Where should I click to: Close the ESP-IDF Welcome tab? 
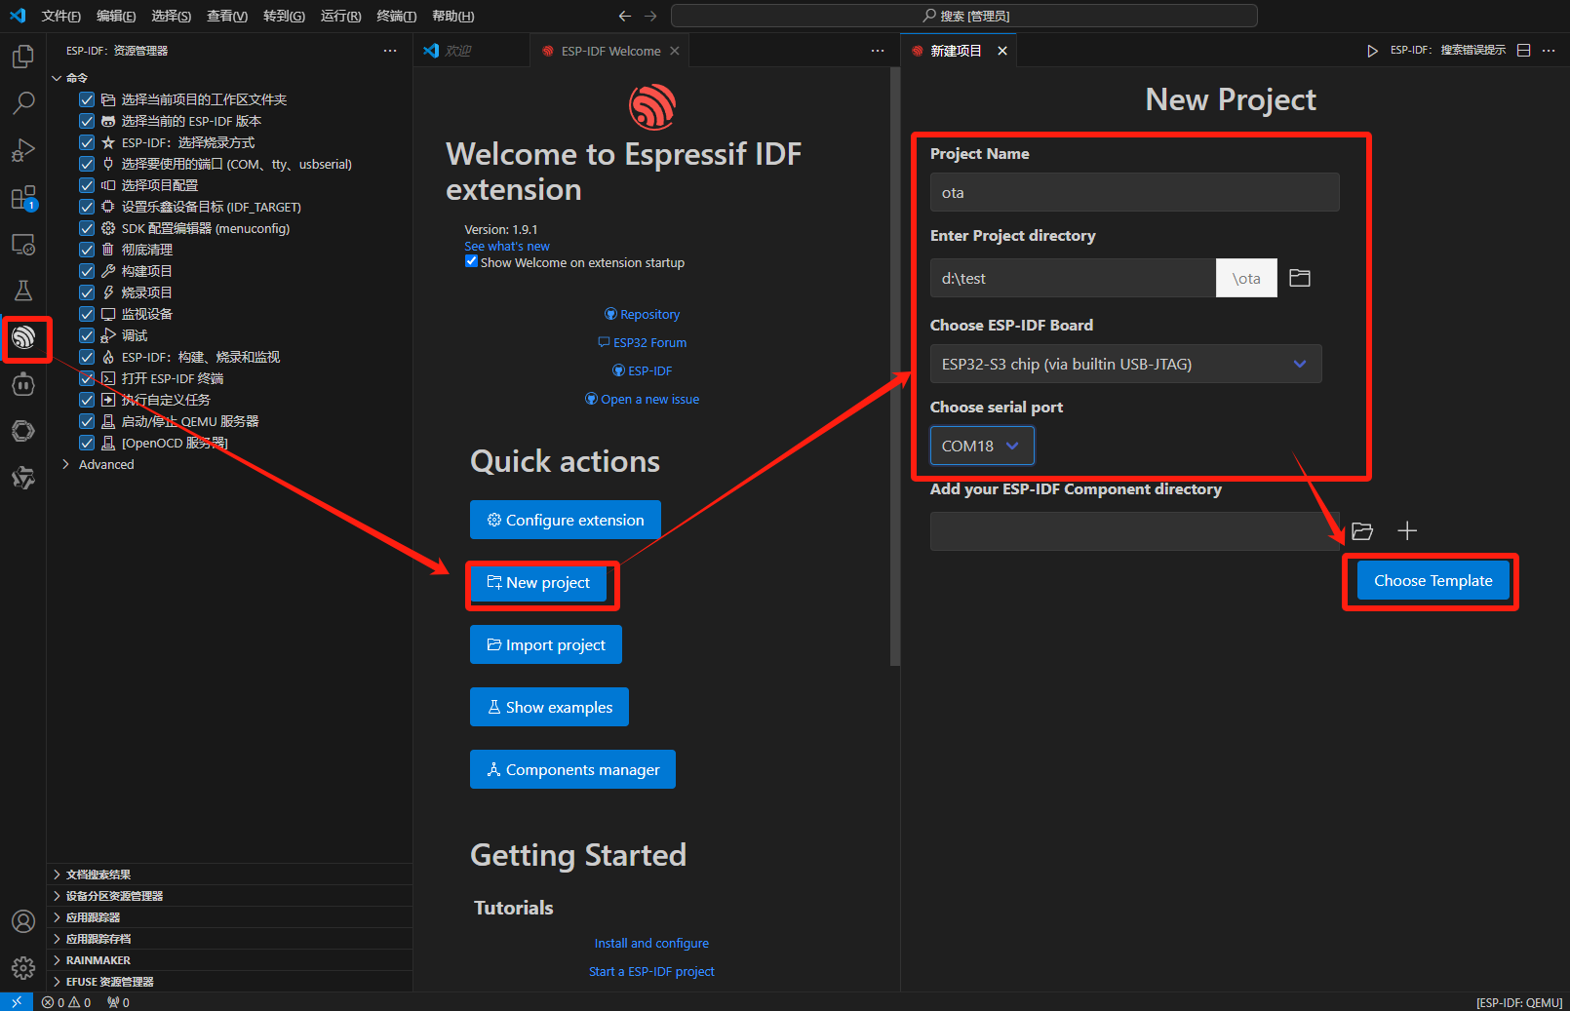[675, 51]
